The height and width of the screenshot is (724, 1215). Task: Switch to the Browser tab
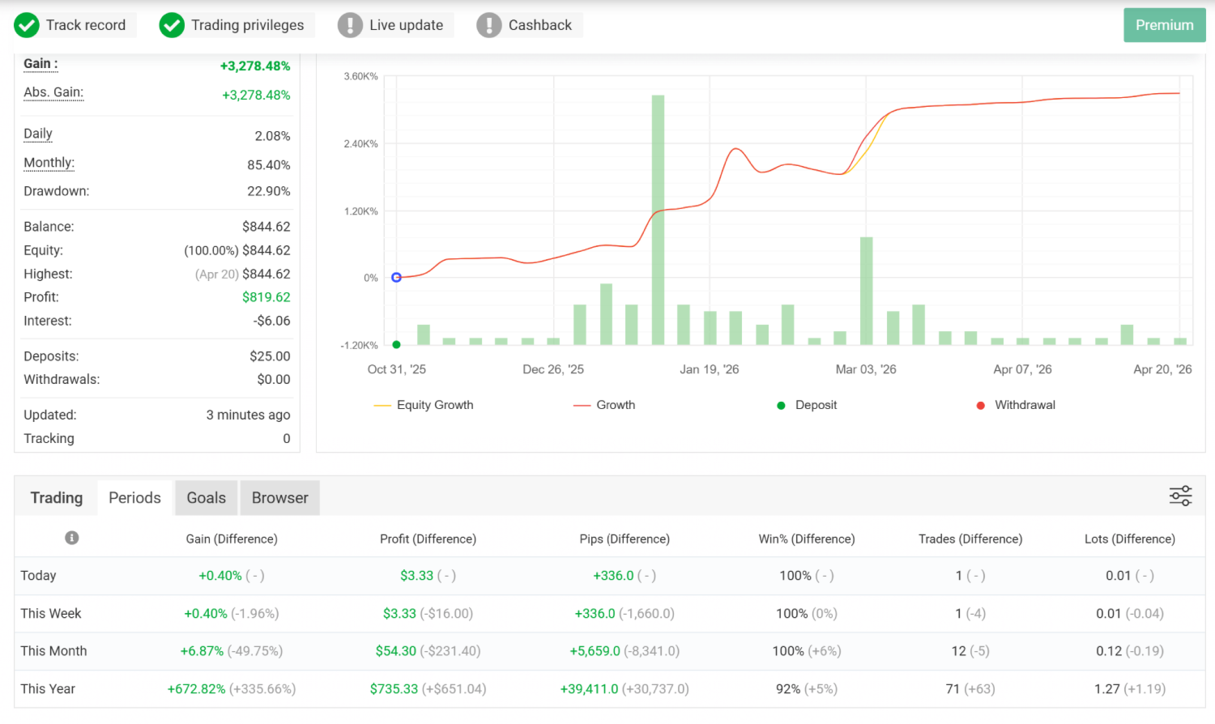click(x=279, y=497)
